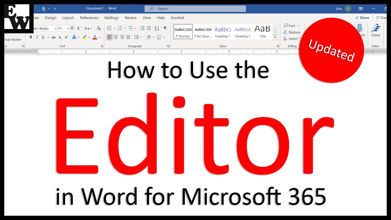
Task: Toggle Superscript formatting
Action: click(66, 37)
